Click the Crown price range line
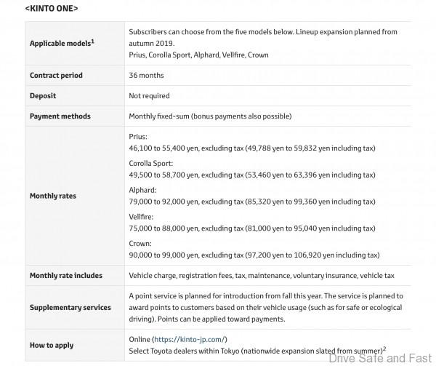Screen dimensions: 436x366 pos(254,255)
